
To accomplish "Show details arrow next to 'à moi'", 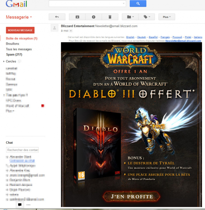I will (71, 31).
